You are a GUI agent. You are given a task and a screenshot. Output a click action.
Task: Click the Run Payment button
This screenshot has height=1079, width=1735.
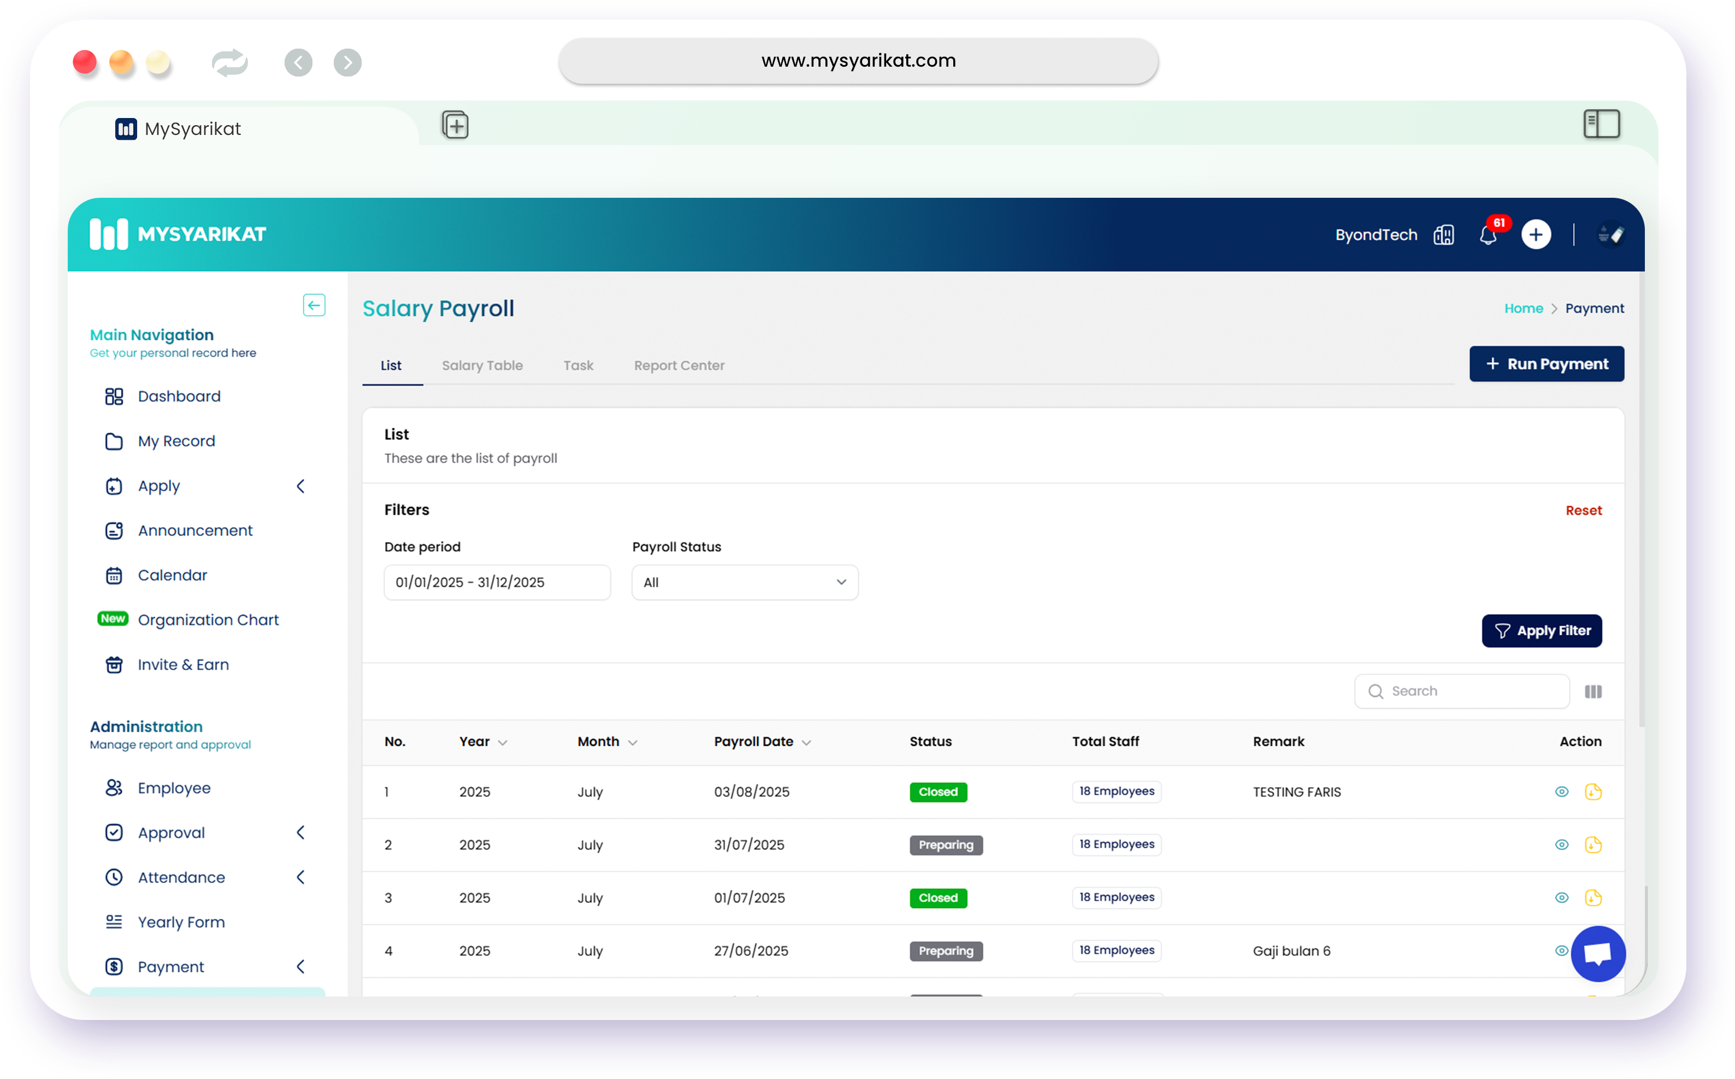(1546, 364)
